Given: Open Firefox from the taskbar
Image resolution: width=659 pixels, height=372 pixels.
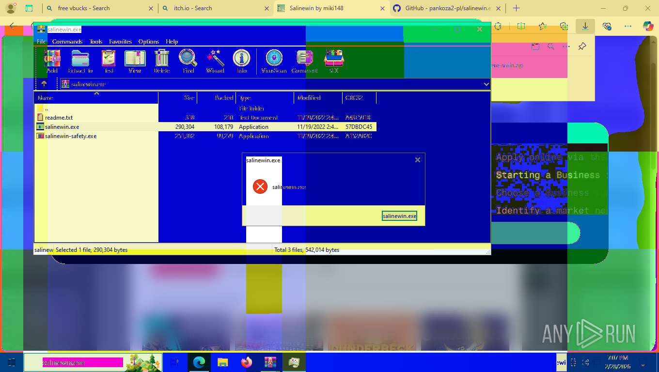Looking at the screenshot, I should click(x=246, y=362).
